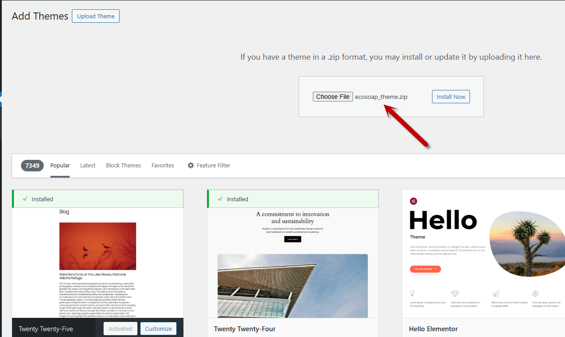Click the Choose File button

tap(333, 97)
